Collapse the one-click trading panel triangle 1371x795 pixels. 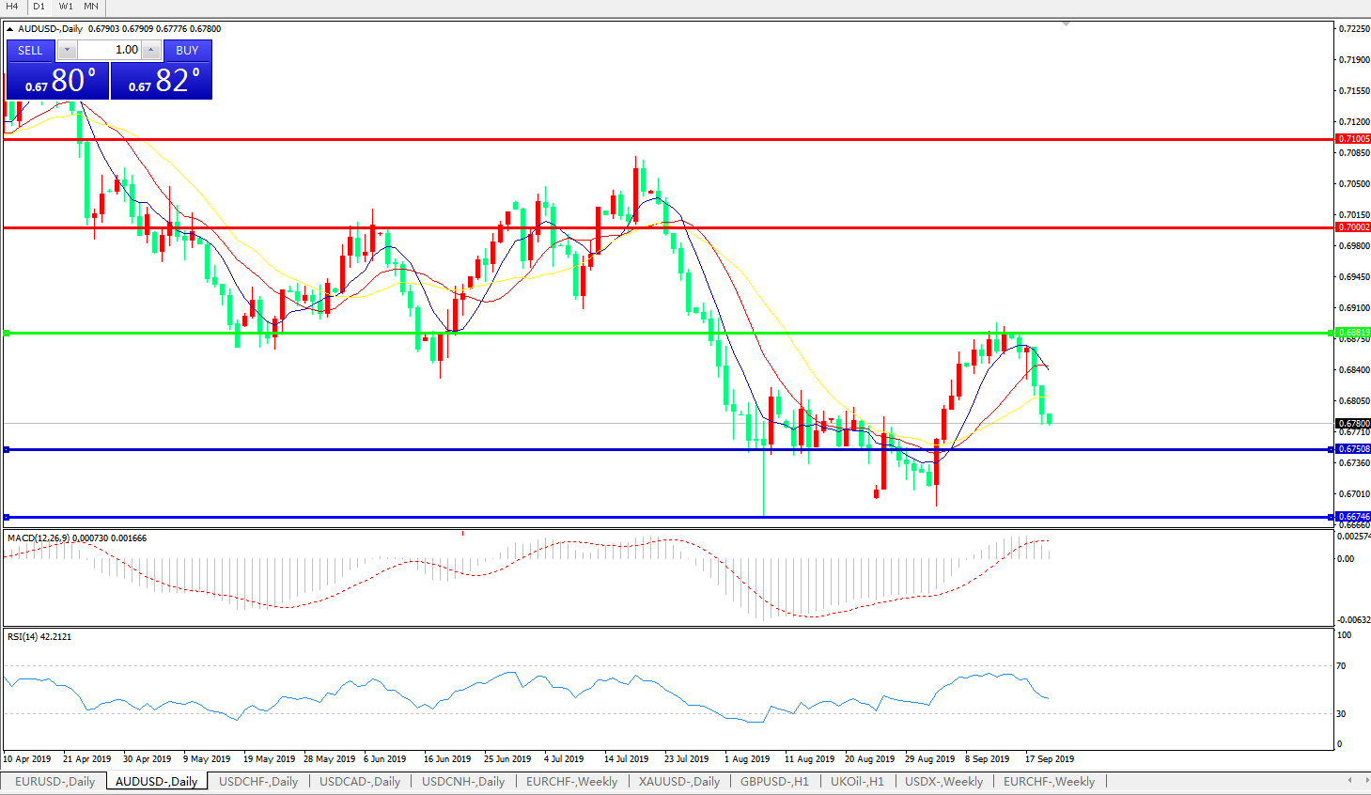[x=10, y=29]
